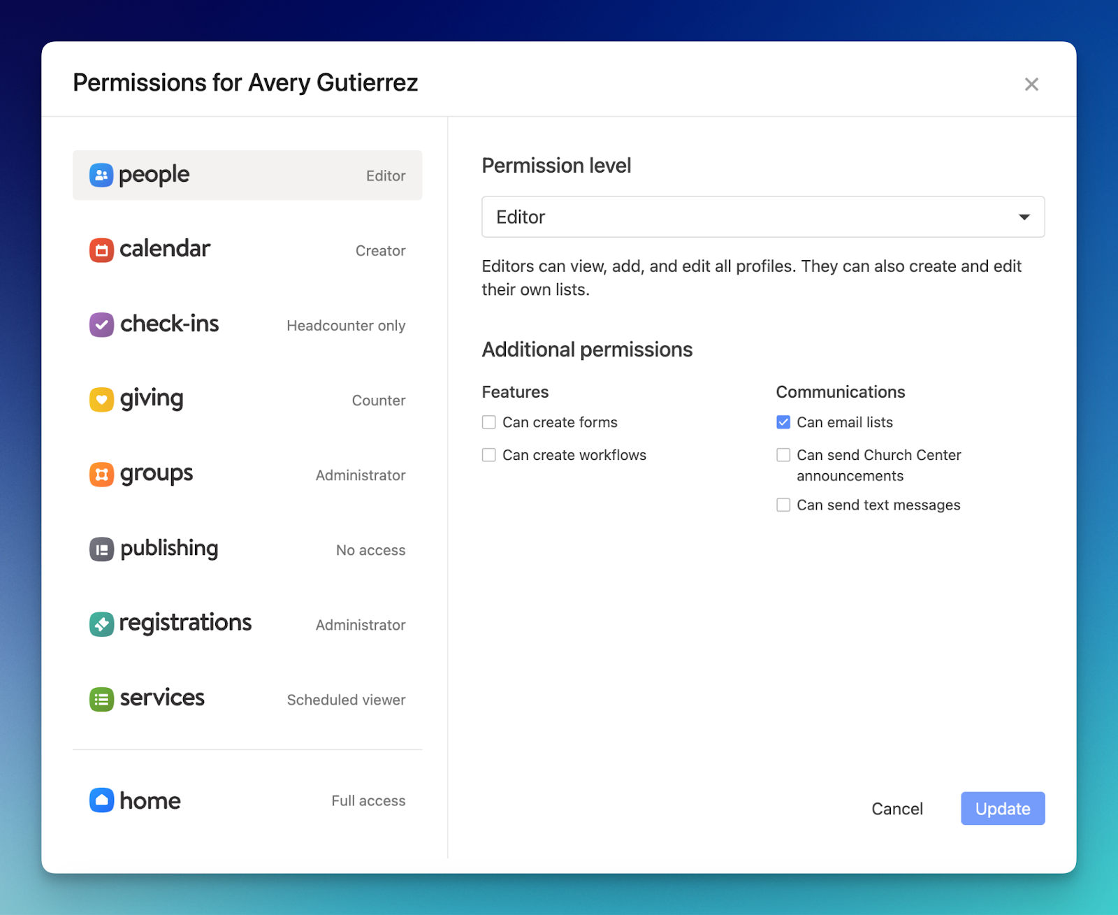Screen dimensions: 1118x915
Task: Click the orange Groups app icon
Action: click(101, 475)
